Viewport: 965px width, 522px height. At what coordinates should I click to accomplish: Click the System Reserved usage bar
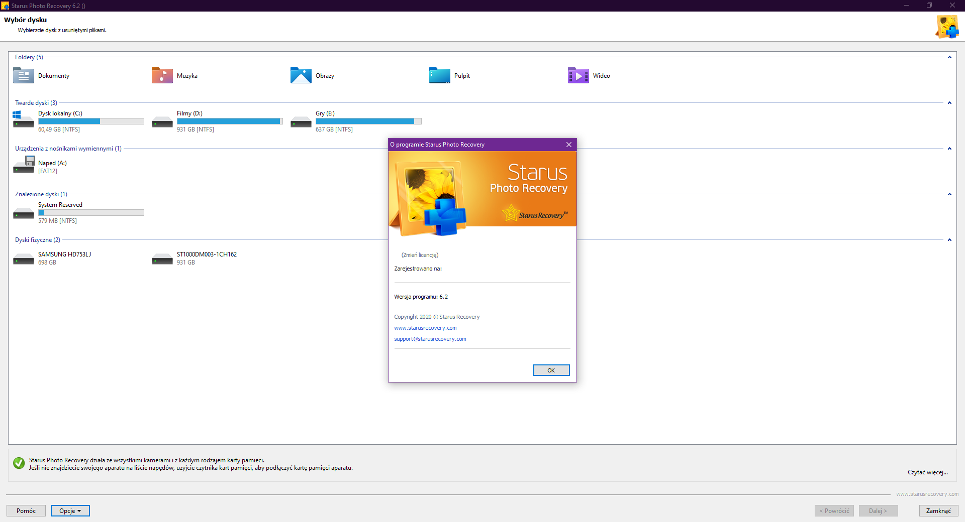point(91,212)
